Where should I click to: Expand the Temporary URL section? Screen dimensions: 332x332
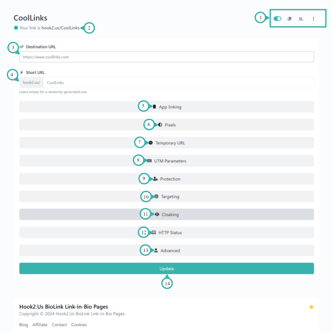pos(170,143)
